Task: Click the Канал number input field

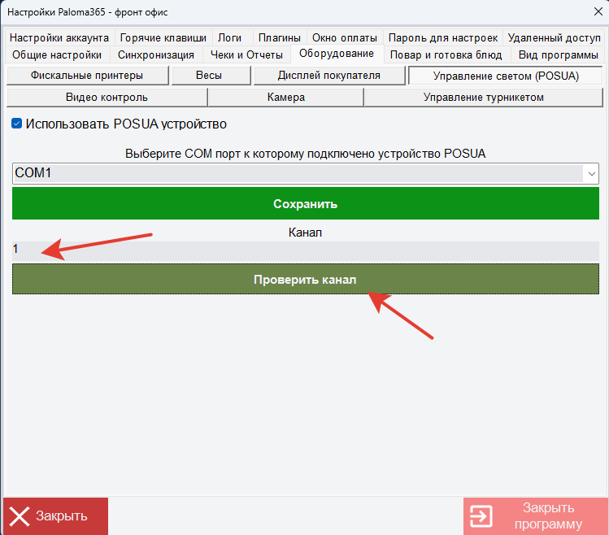Action: [x=305, y=250]
